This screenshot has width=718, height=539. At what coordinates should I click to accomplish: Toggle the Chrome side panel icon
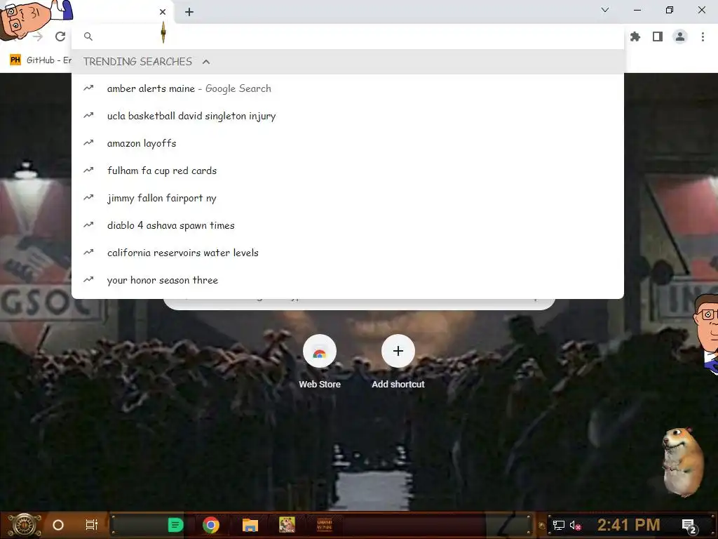point(658,36)
